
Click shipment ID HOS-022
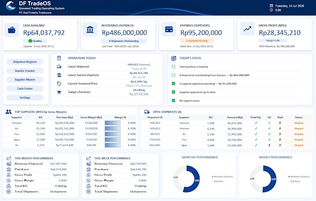coord(155,128)
